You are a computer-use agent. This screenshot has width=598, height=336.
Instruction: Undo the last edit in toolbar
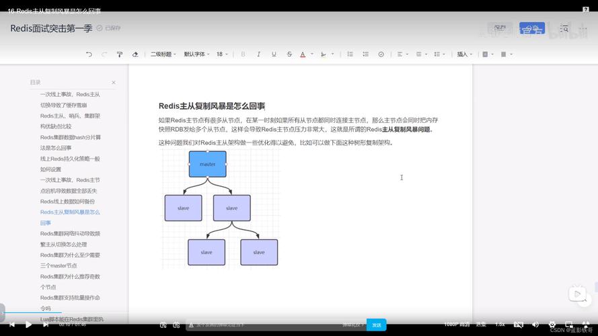(89, 54)
